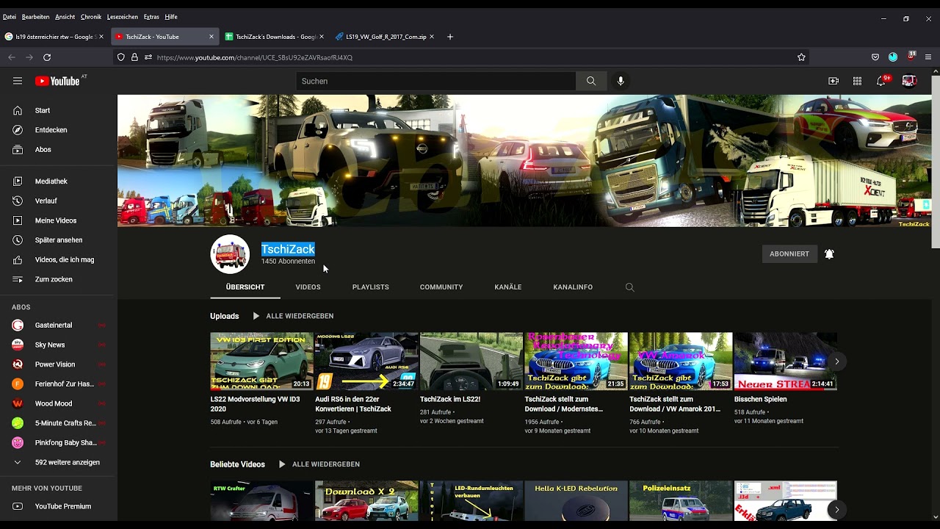
Task: Search within channel magnifier icon
Action: [629, 287]
